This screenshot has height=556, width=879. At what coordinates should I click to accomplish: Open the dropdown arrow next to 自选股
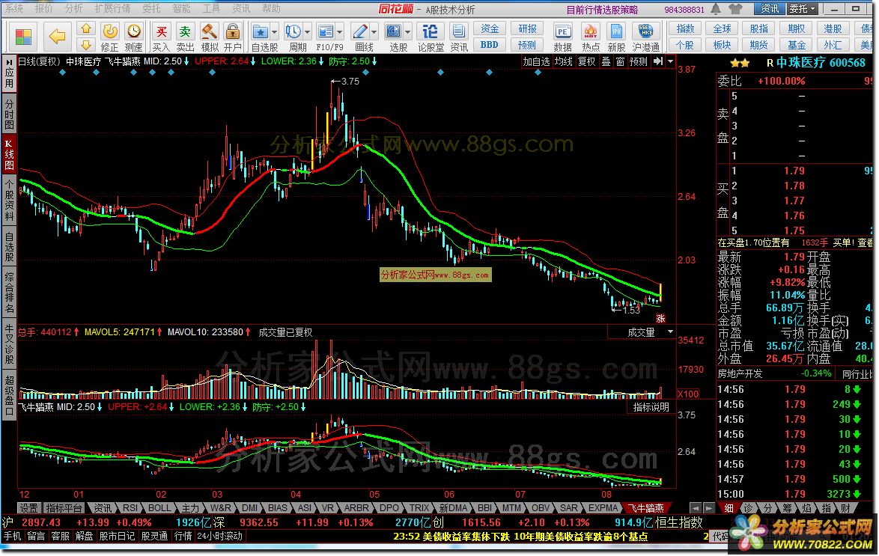point(275,32)
